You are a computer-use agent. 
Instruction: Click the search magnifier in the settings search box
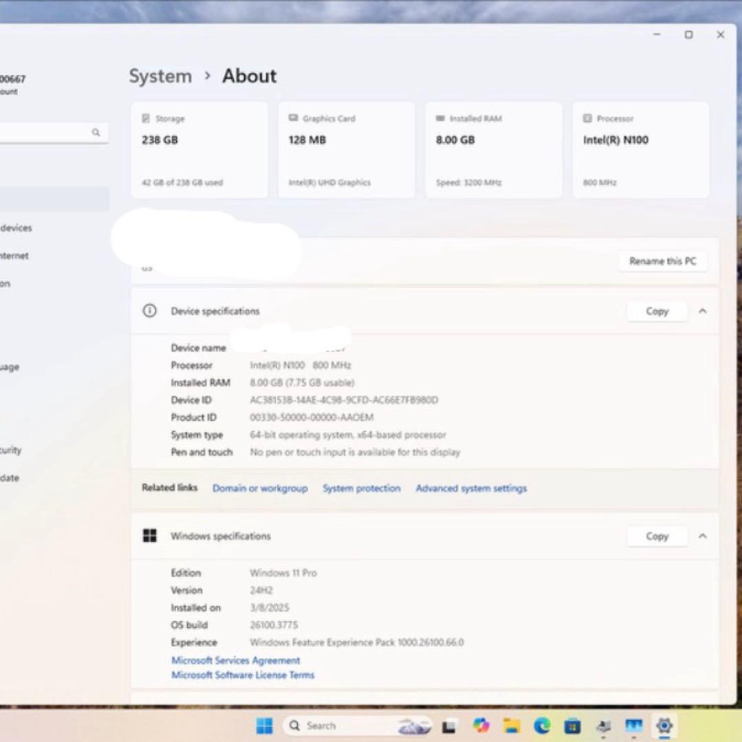pos(96,133)
